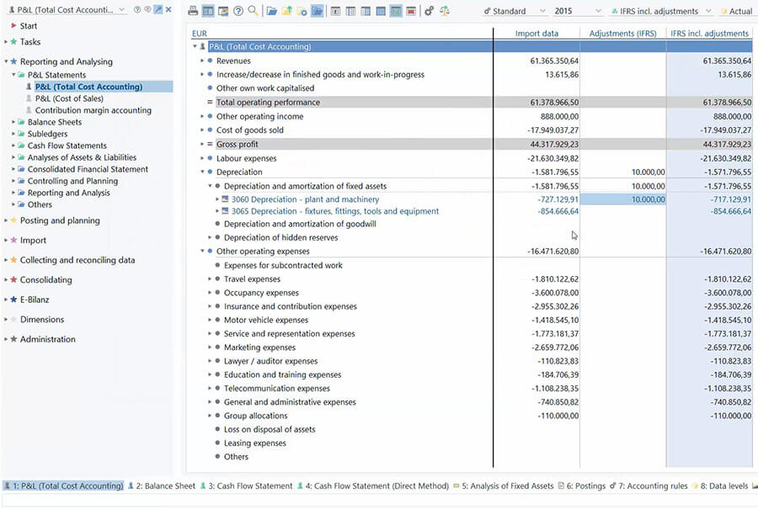Image resolution: width=758 pixels, height=509 pixels.
Task: Click the printer icon in toolbar
Action: (193, 11)
